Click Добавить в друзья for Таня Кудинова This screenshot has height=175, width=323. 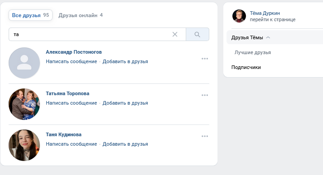pos(125,144)
